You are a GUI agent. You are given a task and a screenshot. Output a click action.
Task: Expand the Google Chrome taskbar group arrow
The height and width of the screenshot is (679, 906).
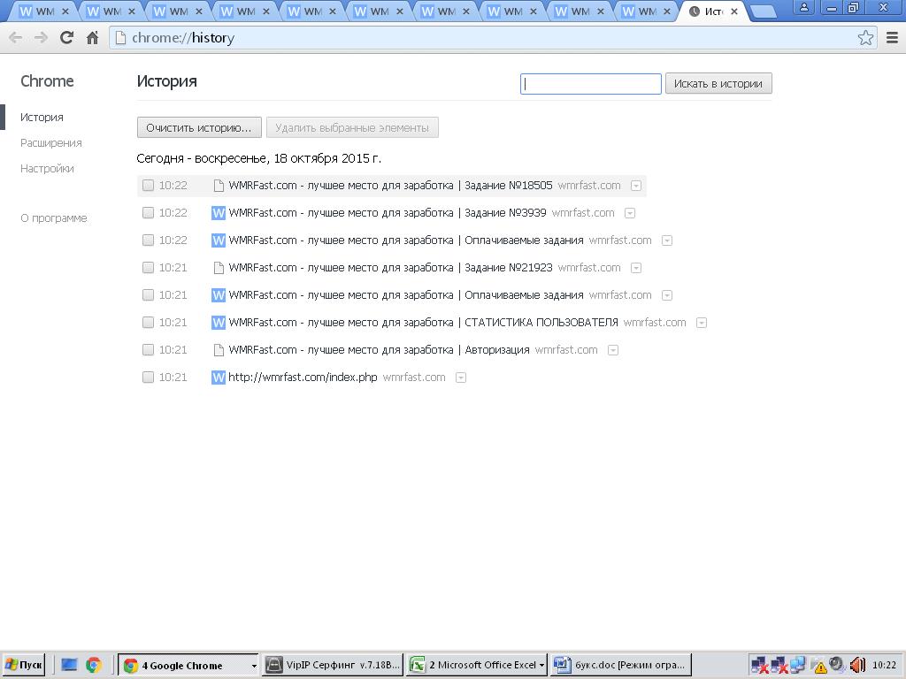254,666
